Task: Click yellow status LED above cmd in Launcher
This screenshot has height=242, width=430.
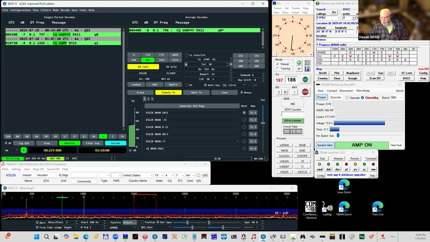Action: [x=319, y=164]
